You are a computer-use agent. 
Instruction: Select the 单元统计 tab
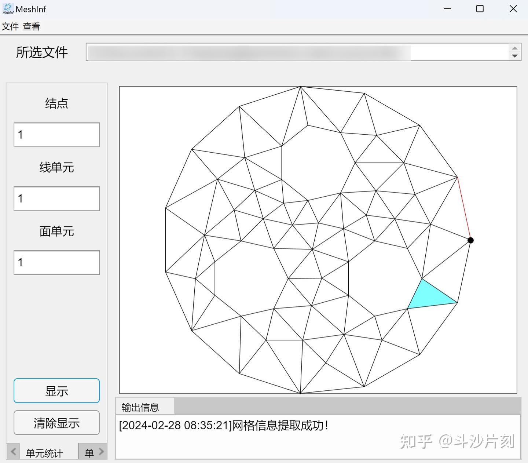click(44, 453)
